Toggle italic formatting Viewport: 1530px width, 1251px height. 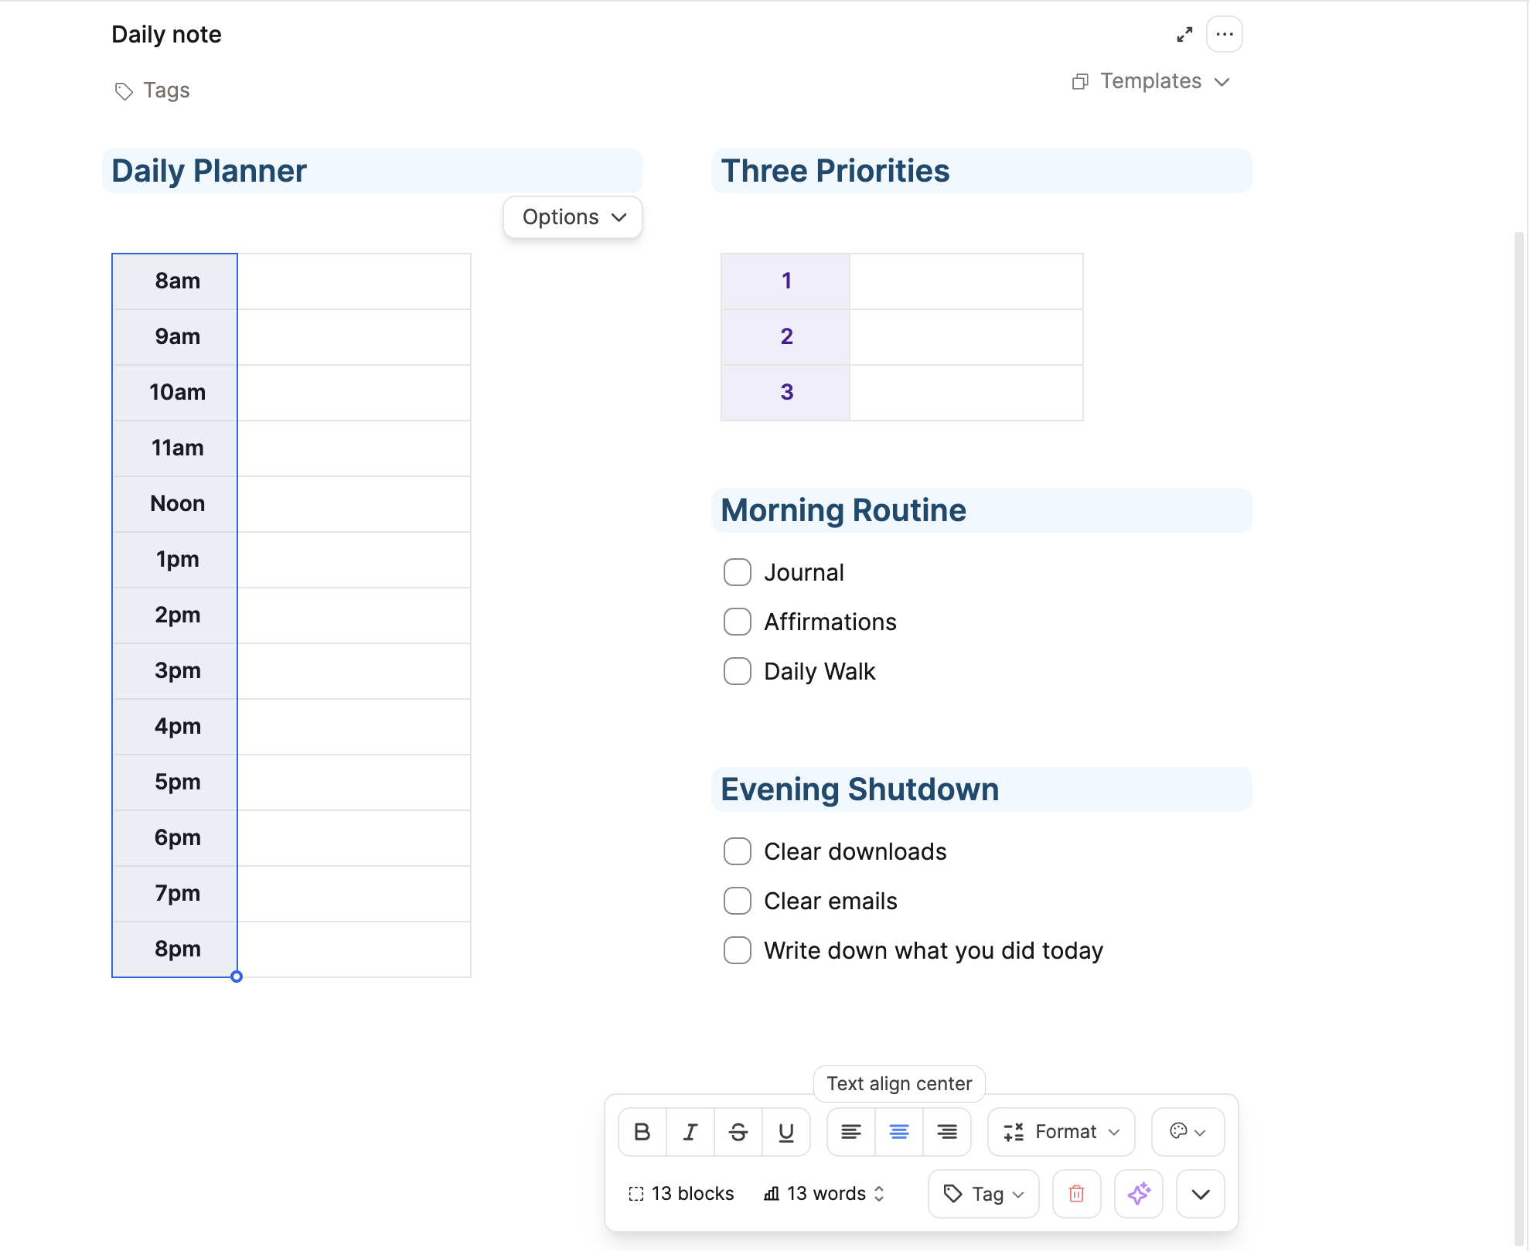[x=690, y=1132]
